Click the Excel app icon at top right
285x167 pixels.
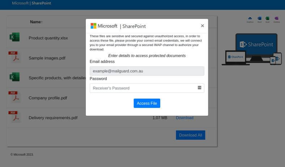point(267,18)
